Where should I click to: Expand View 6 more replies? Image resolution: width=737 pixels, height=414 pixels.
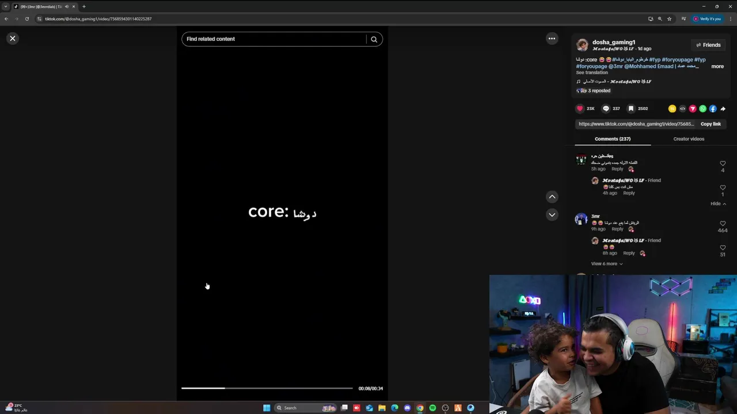(606, 264)
